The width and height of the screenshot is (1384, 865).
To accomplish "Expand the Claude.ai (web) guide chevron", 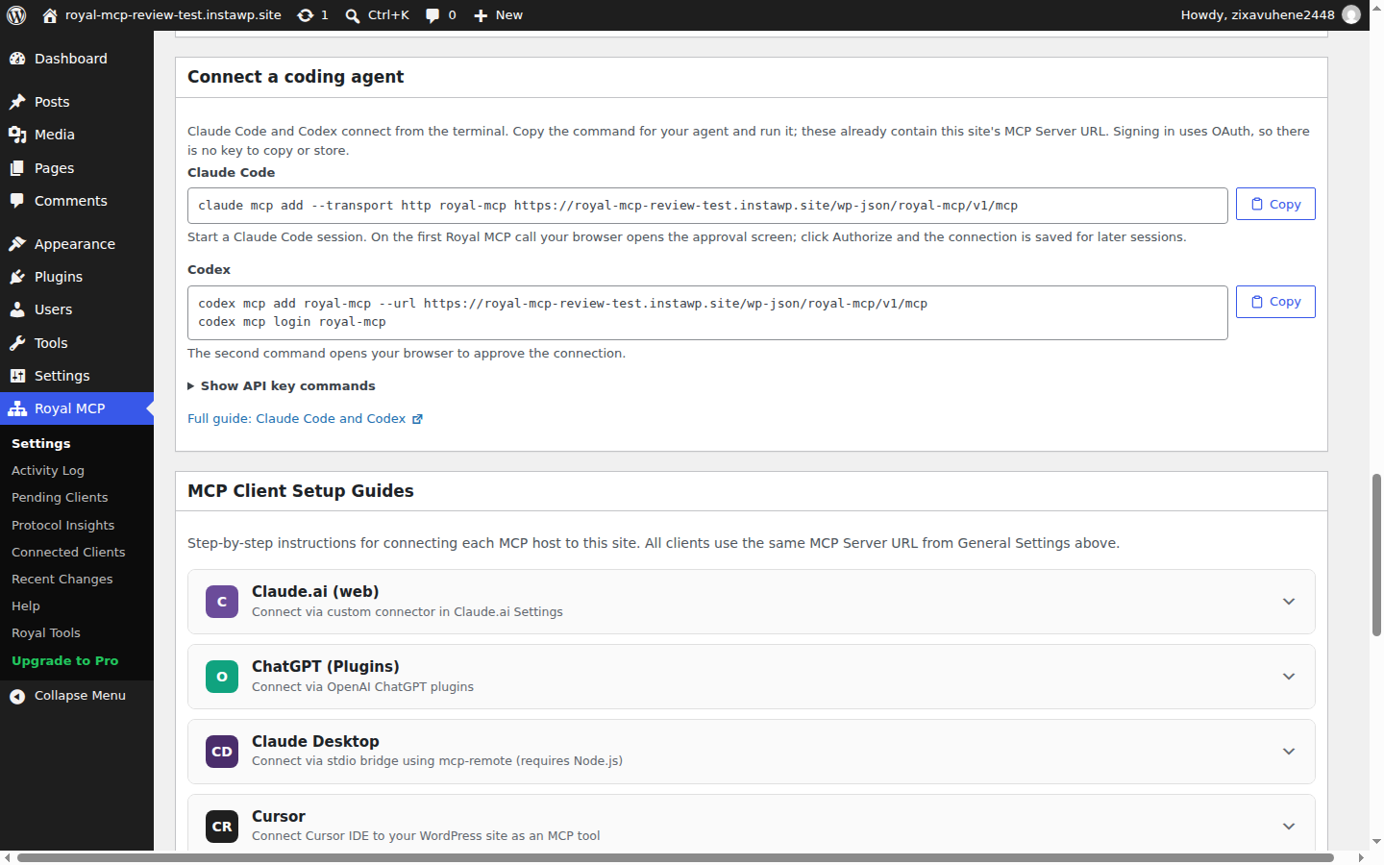I will [x=1289, y=602].
